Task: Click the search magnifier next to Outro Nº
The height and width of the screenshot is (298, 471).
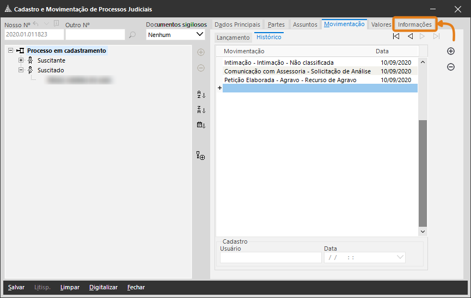Action: [132, 35]
